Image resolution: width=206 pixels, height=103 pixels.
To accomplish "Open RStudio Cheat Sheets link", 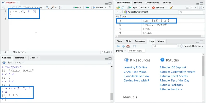I will (x=174, y=76).
